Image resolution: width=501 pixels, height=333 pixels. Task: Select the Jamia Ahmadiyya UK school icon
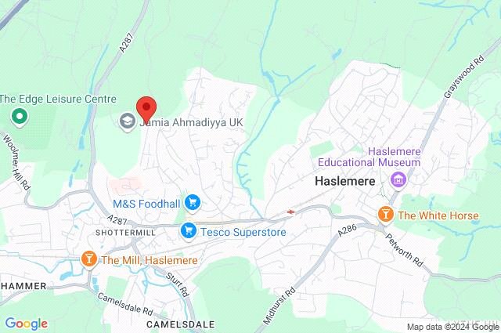tap(128, 121)
